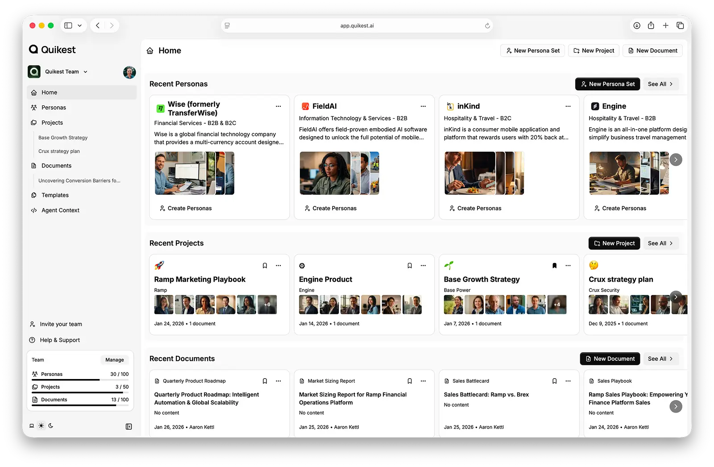Open options menu for Quarterly Product Roadmap document

click(278, 381)
